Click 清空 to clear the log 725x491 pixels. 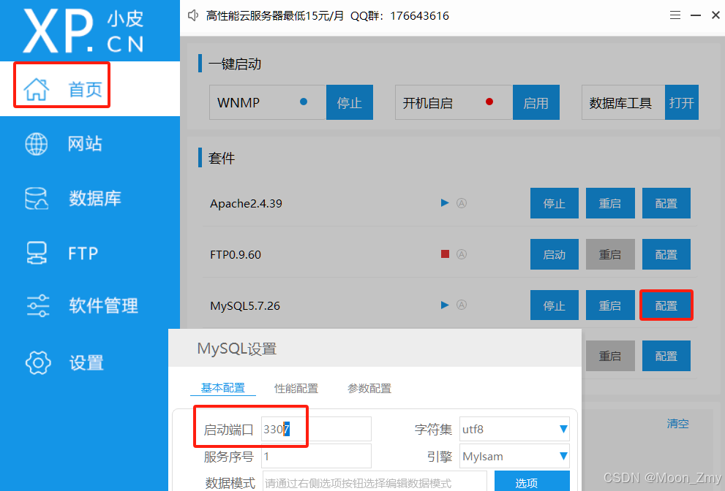point(677,423)
